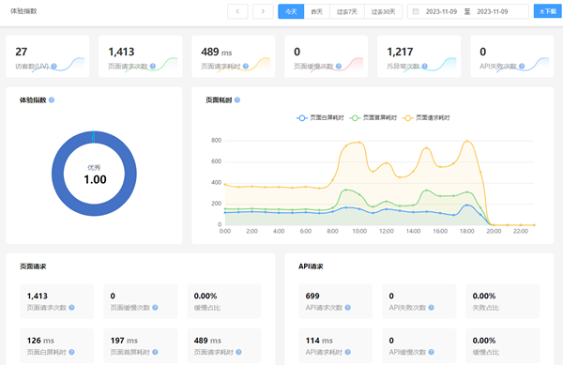
Task: Go to previous date with left chevron button
Action: 237,11
